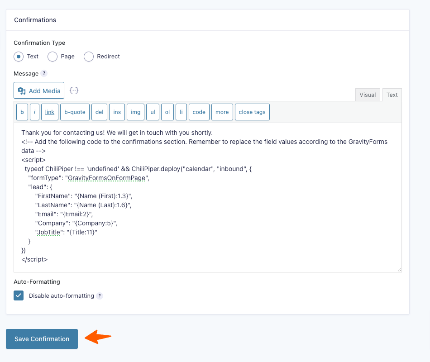Screen dimensions: 430x362
Task: Click the textarea resize handle corner
Action: tap(399, 270)
